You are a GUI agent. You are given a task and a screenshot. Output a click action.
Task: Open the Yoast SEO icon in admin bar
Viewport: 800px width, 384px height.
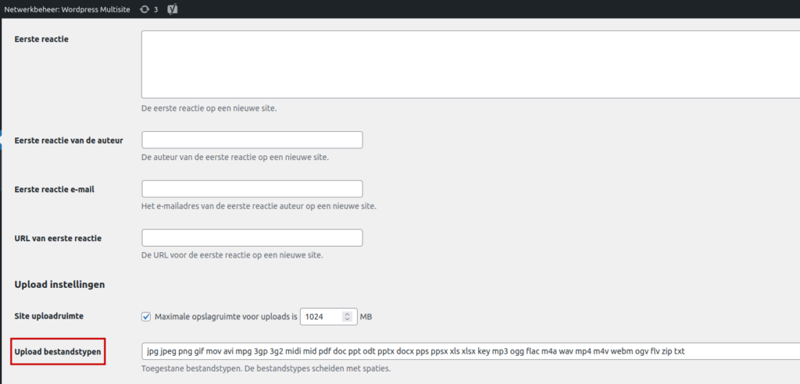point(173,9)
